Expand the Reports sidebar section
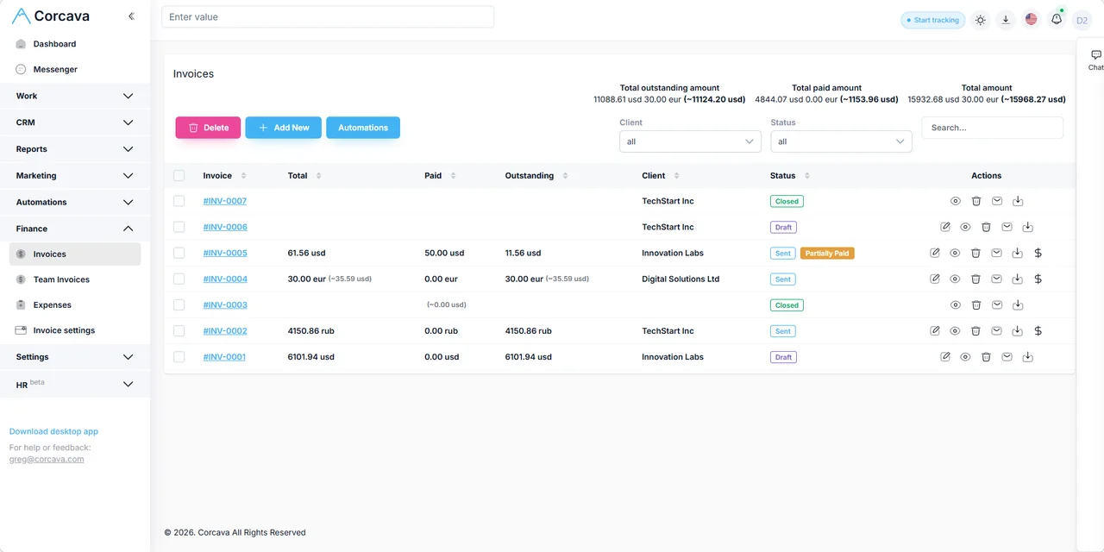The width and height of the screenshot is (1104, 552). point(75,149)
